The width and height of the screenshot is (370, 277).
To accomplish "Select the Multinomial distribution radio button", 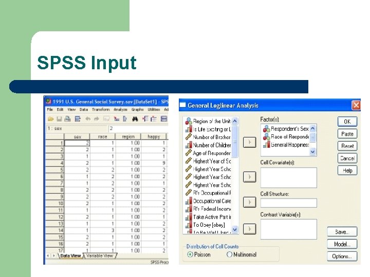I will [229, 254].
